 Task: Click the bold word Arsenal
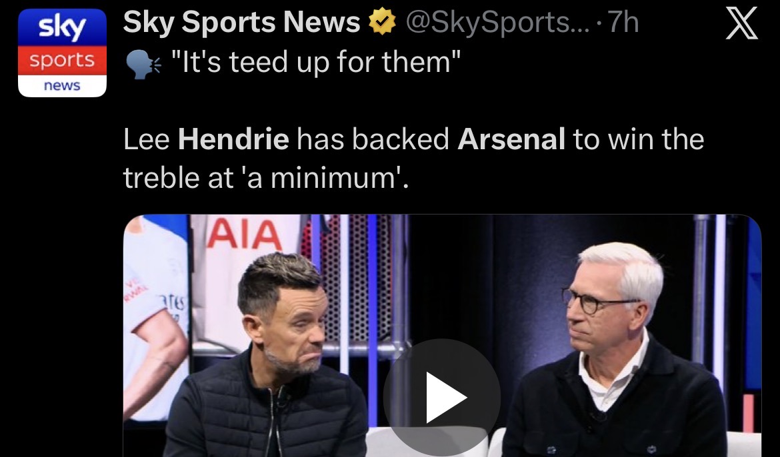pyautogui.click(x=511, y=139)
